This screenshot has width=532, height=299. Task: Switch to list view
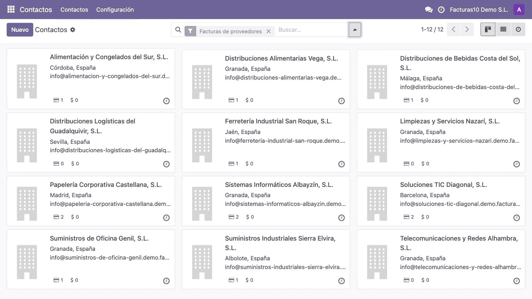[503, 30]
